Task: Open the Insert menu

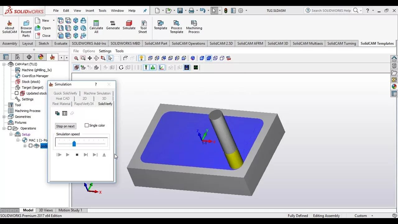Action: (90, 11)
